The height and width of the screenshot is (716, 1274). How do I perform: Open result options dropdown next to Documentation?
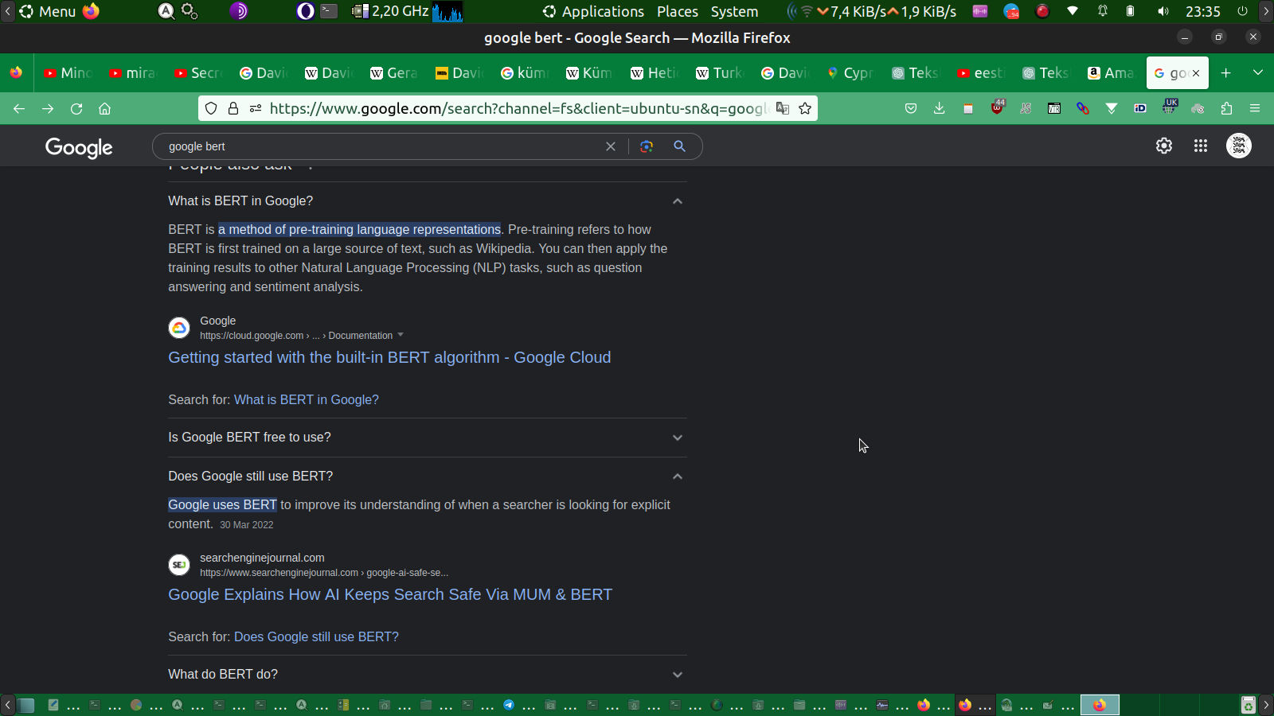(401, 335)
